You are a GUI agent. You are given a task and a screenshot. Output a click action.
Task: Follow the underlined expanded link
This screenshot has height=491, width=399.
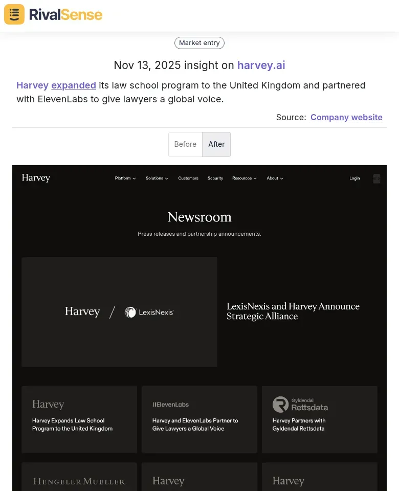point(74,85)
